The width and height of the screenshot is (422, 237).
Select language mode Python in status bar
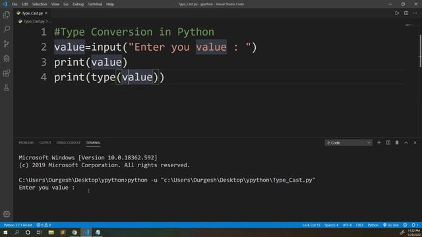pos(373,225)
